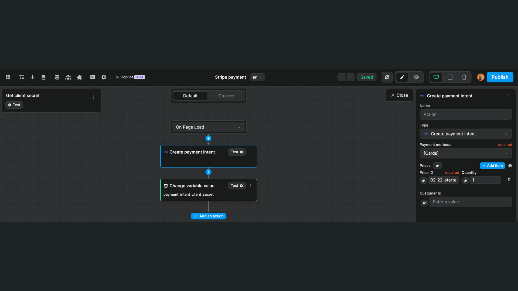Switch to the On error tab
518x291 pixels.
click(x=226, y=96)
